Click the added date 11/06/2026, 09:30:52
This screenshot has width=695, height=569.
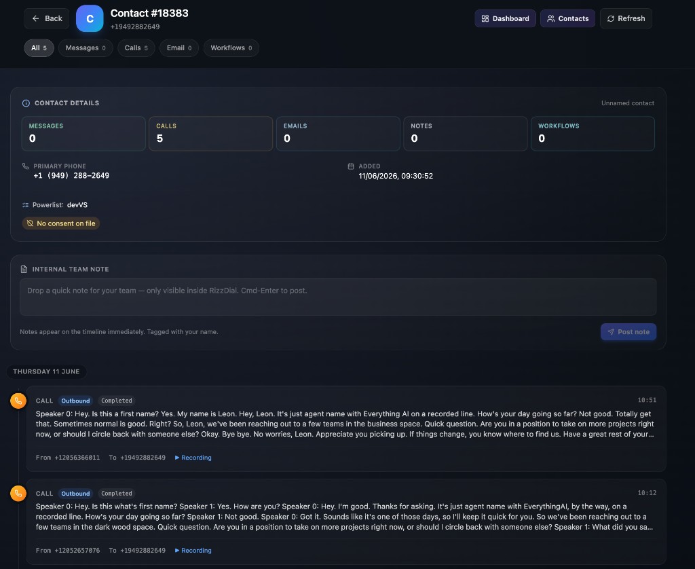click(396, 176)
